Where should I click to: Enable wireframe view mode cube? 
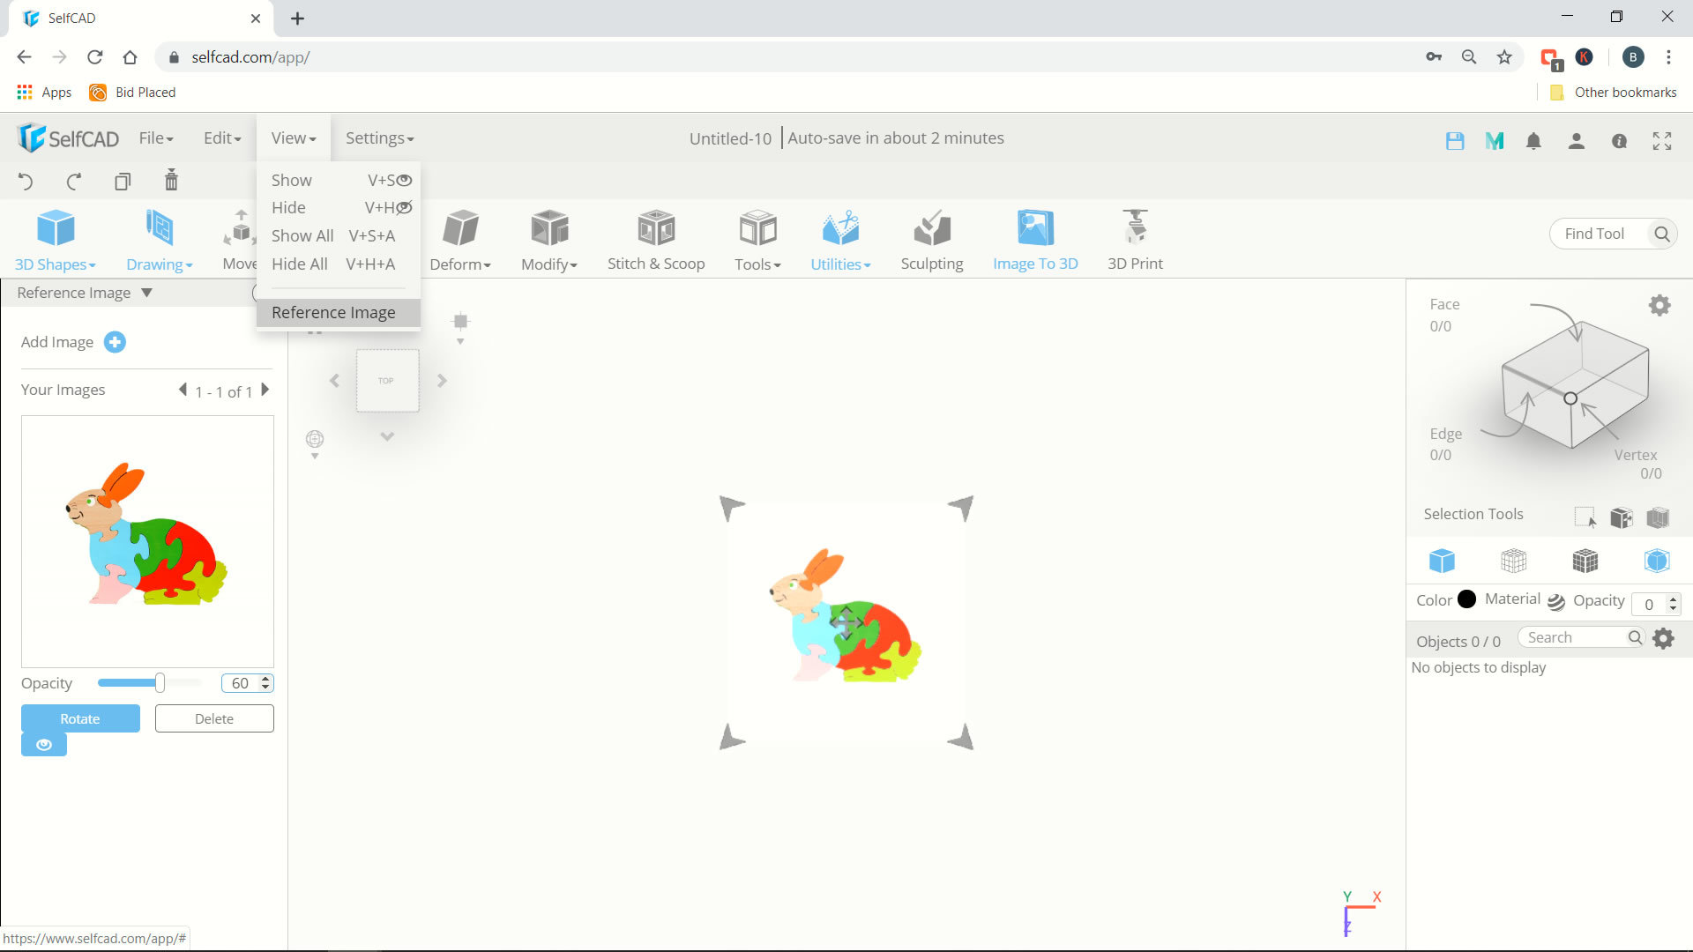click(1513, 561)
